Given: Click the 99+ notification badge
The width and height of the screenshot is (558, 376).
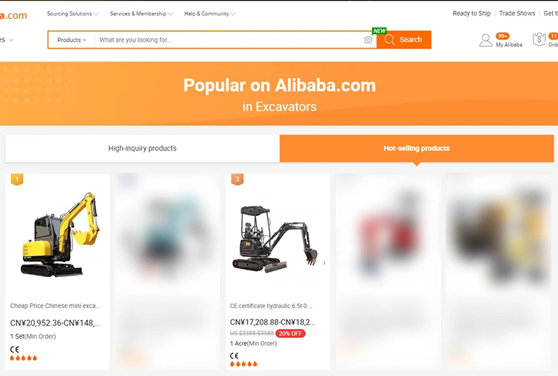Looking at the screenshot, I should tap(502, 36).
